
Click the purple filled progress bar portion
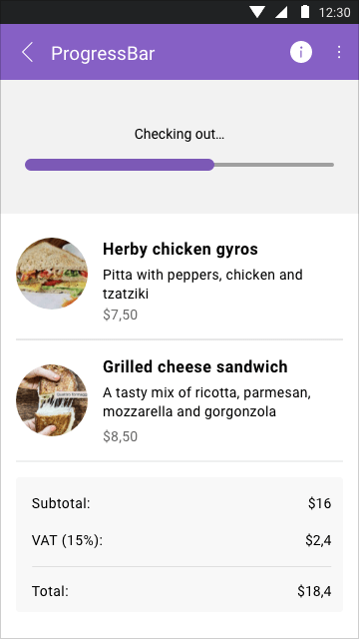pyautogui.click(x=120, y=165)
